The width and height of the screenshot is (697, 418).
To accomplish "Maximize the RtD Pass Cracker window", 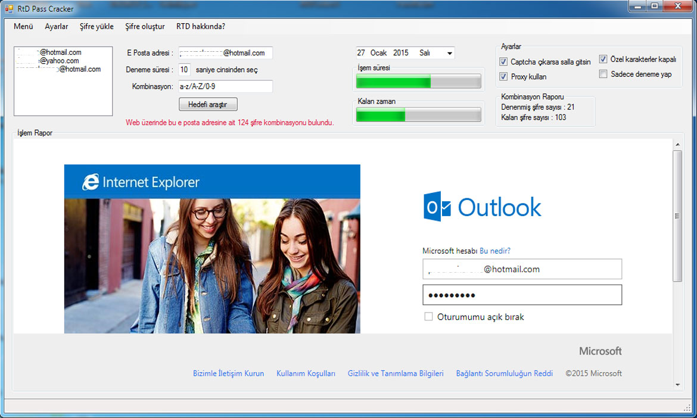I will (655, 6).
